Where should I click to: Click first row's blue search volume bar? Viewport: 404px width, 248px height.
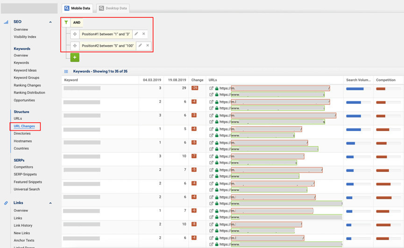pyautogui.click(x=354, y=89)
